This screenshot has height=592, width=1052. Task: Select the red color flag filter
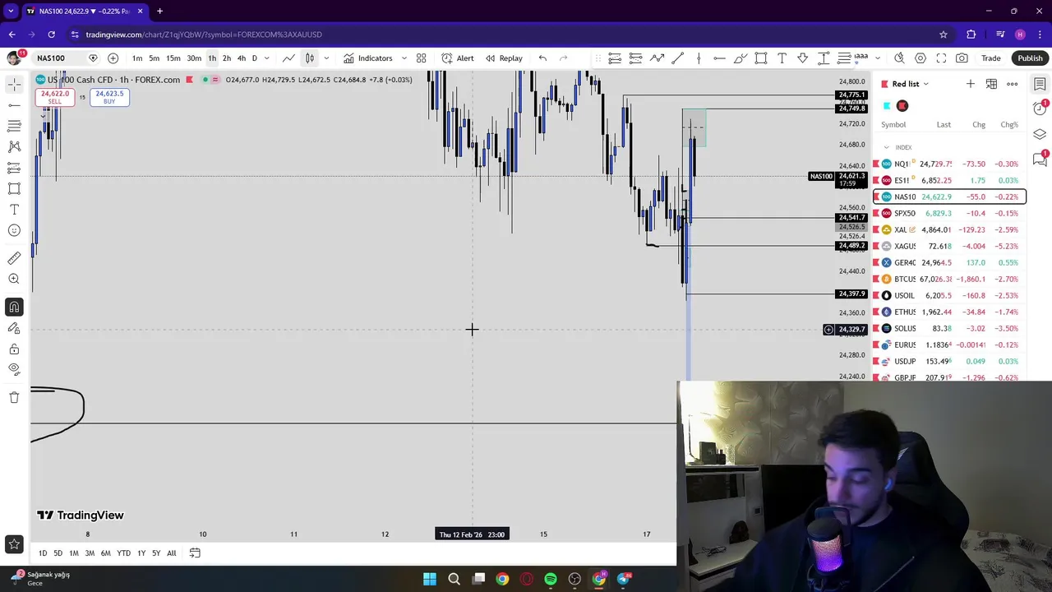click(902, 106)
